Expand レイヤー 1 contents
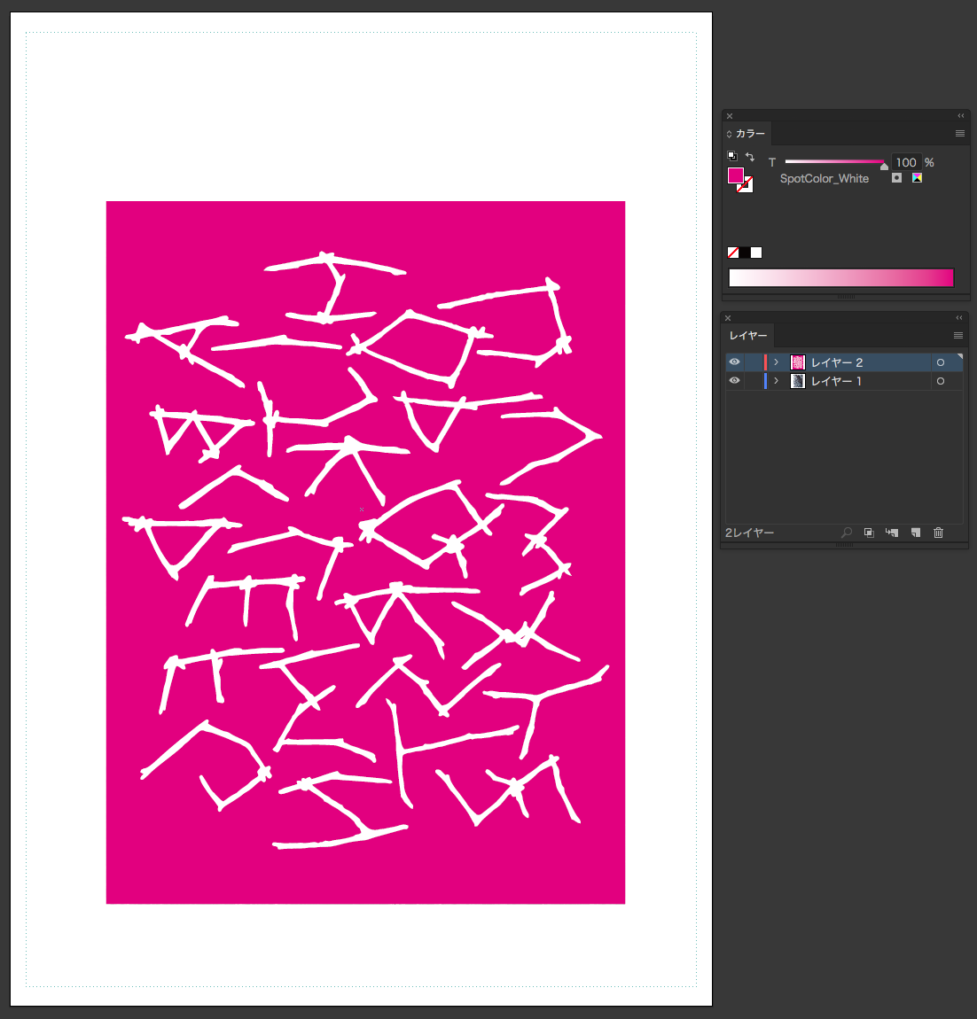The width and height of the screenshot is (977, 1019). click(x=776, y=381)
